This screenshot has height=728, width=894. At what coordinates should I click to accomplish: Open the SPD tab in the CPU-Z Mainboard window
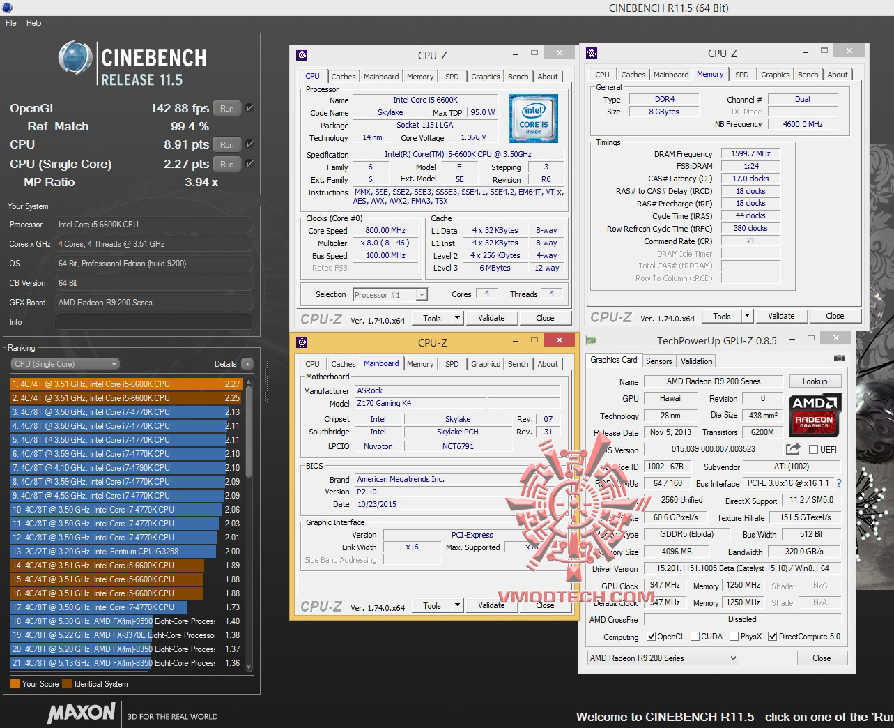[452, 364]
